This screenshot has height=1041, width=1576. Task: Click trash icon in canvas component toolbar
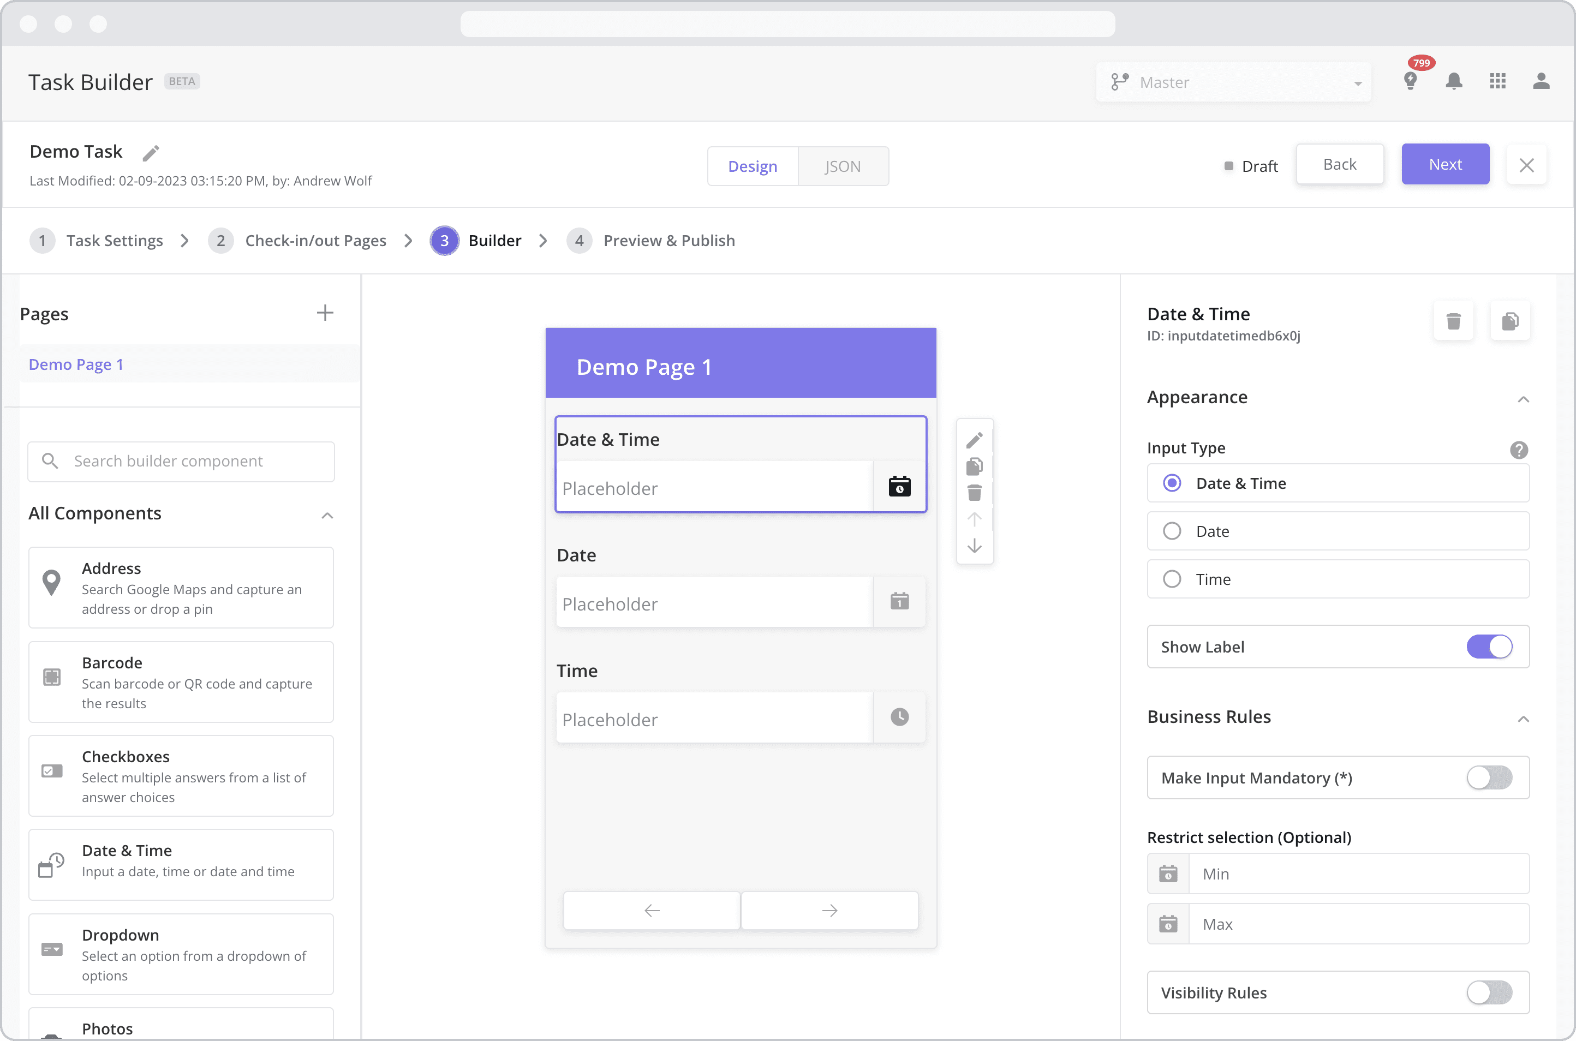pyautogui.click(x=975, y=493)
